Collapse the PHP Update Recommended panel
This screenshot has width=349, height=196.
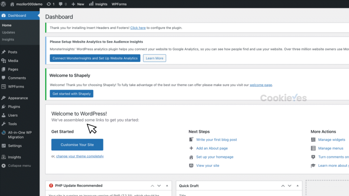167,186
